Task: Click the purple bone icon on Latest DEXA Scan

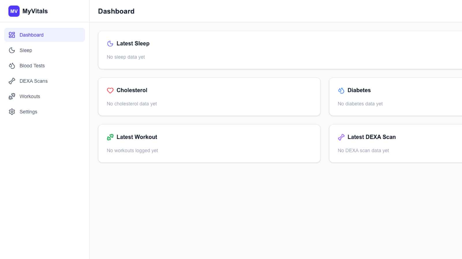Action: pos(341,137)
